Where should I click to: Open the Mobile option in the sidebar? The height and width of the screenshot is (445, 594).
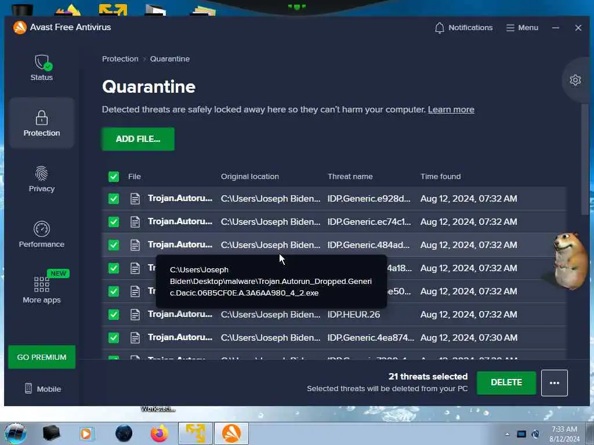(42, 389)
